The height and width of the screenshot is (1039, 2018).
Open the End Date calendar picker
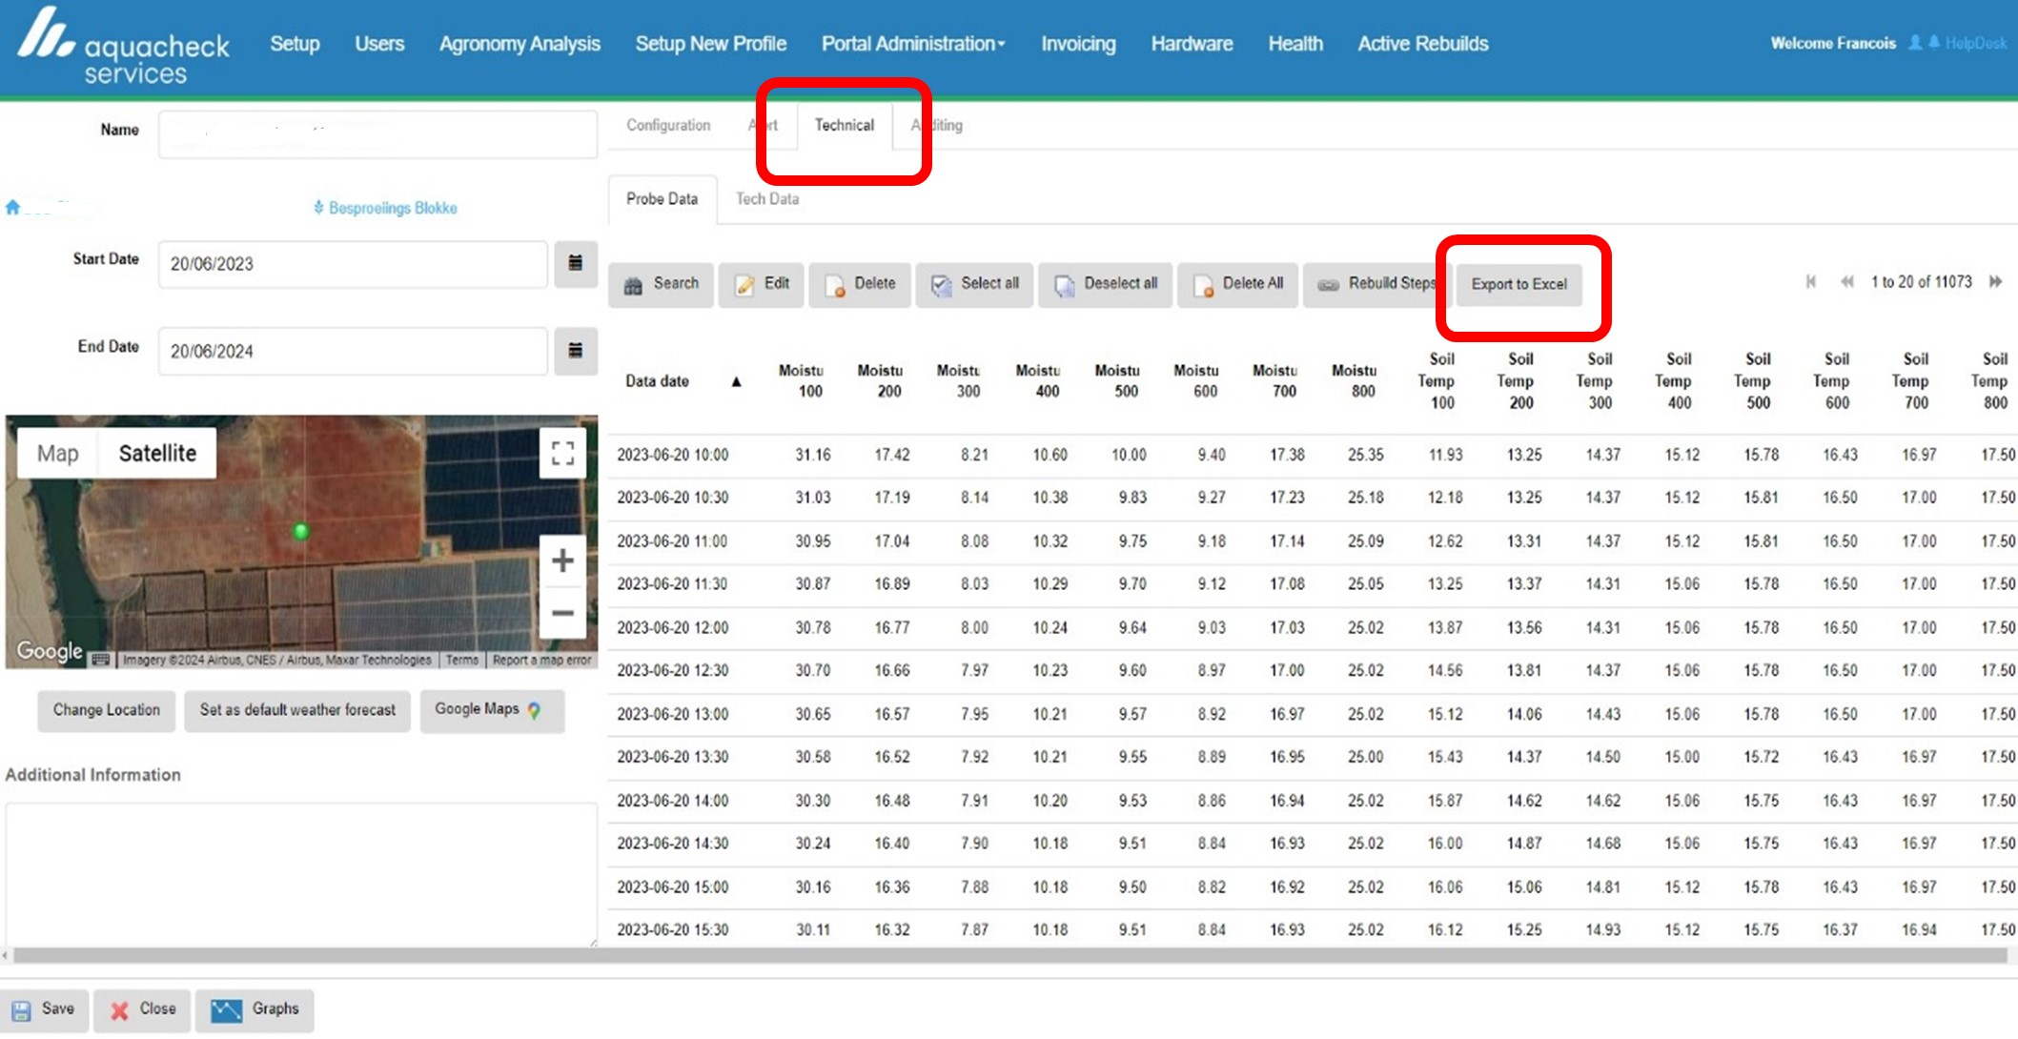576,351
